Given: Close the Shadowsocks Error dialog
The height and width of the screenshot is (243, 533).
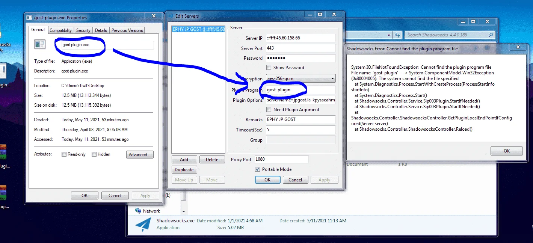Looking at the screenshot, I should 518,47.
